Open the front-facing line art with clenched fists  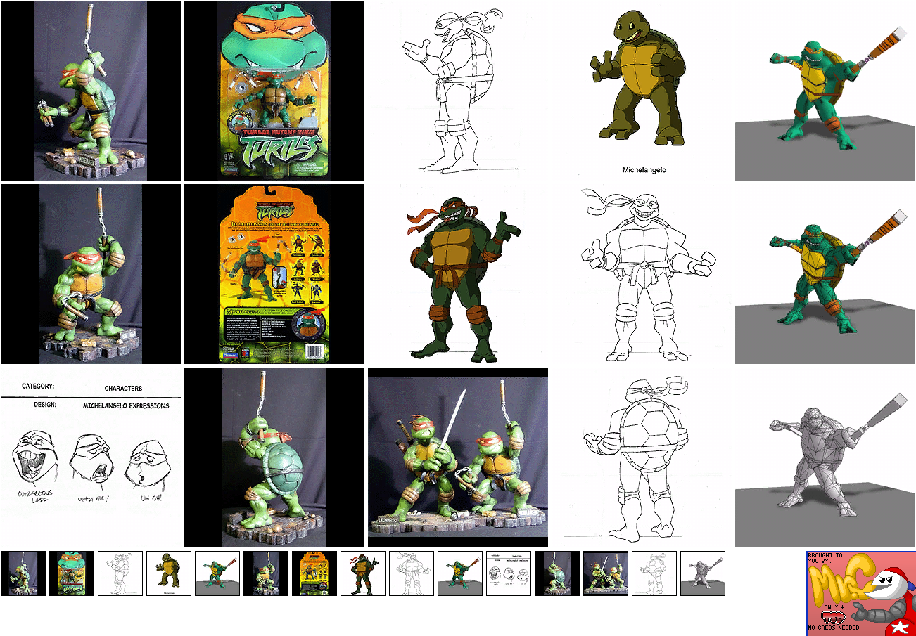(x=642, y=274)
